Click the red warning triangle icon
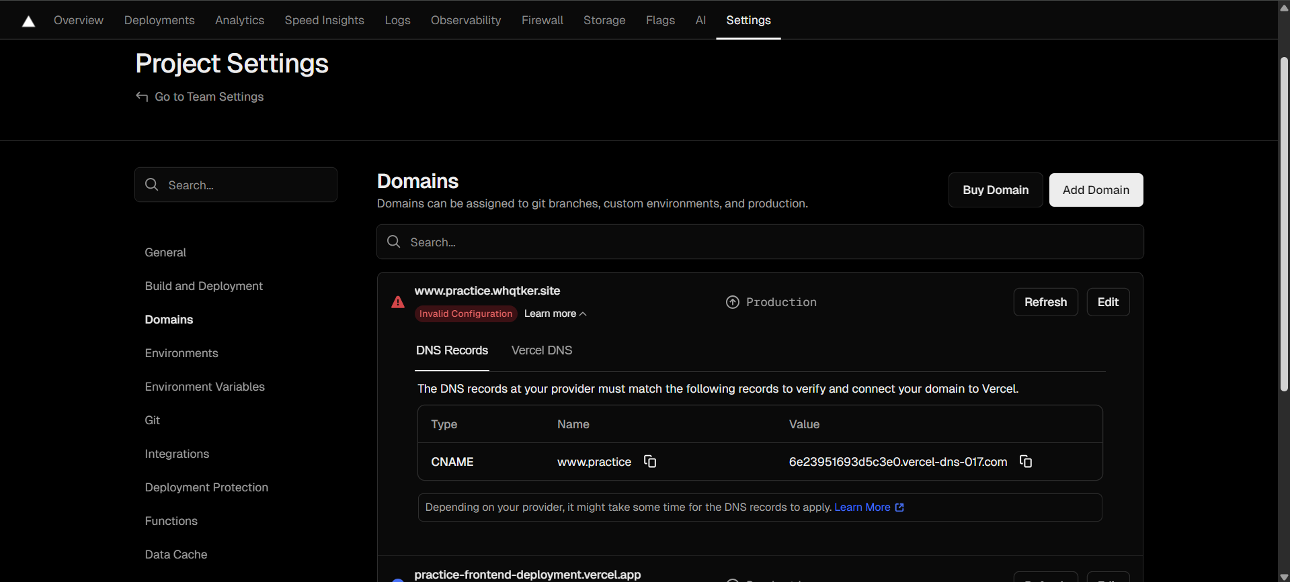 [398, 302]
